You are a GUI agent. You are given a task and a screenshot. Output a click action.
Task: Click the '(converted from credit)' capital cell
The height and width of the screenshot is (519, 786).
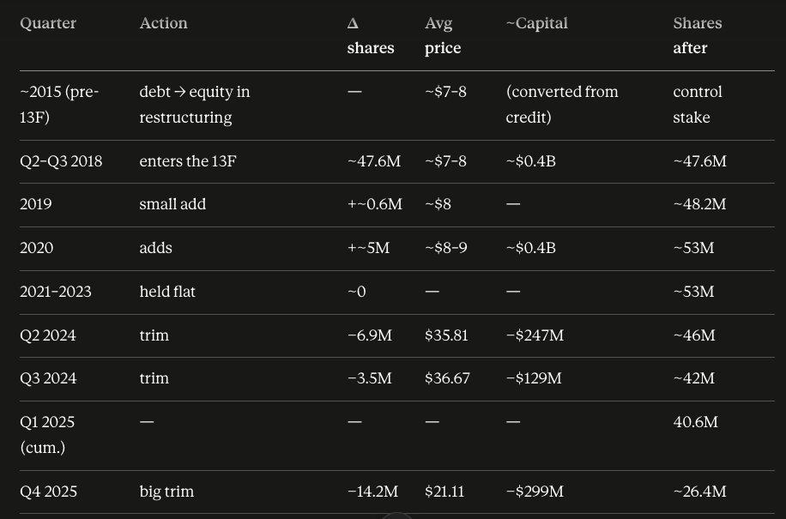562,104
